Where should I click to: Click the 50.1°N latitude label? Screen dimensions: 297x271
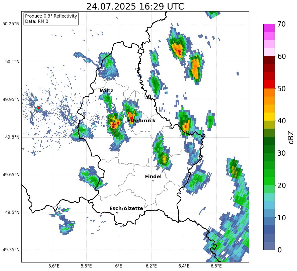(12, 62)
